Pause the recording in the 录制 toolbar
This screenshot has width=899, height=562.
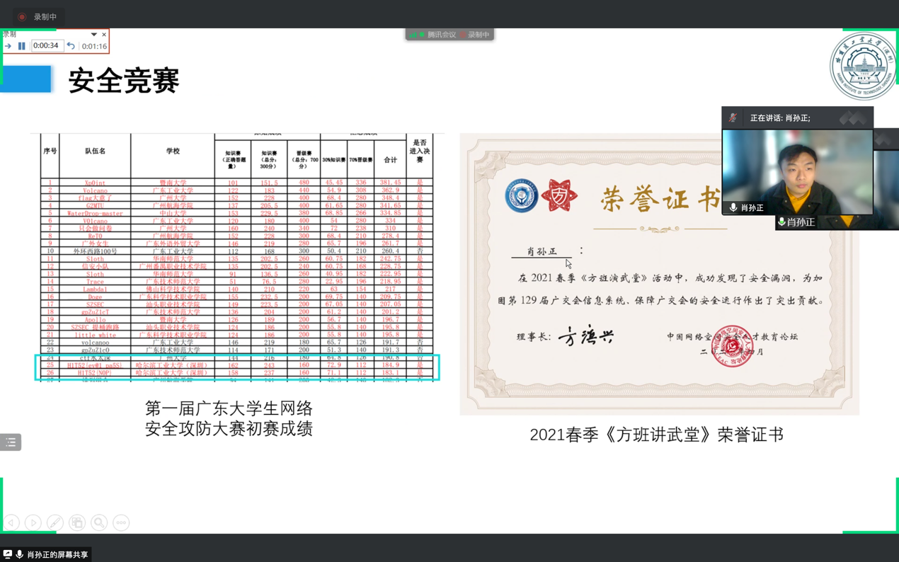[22, 46]
